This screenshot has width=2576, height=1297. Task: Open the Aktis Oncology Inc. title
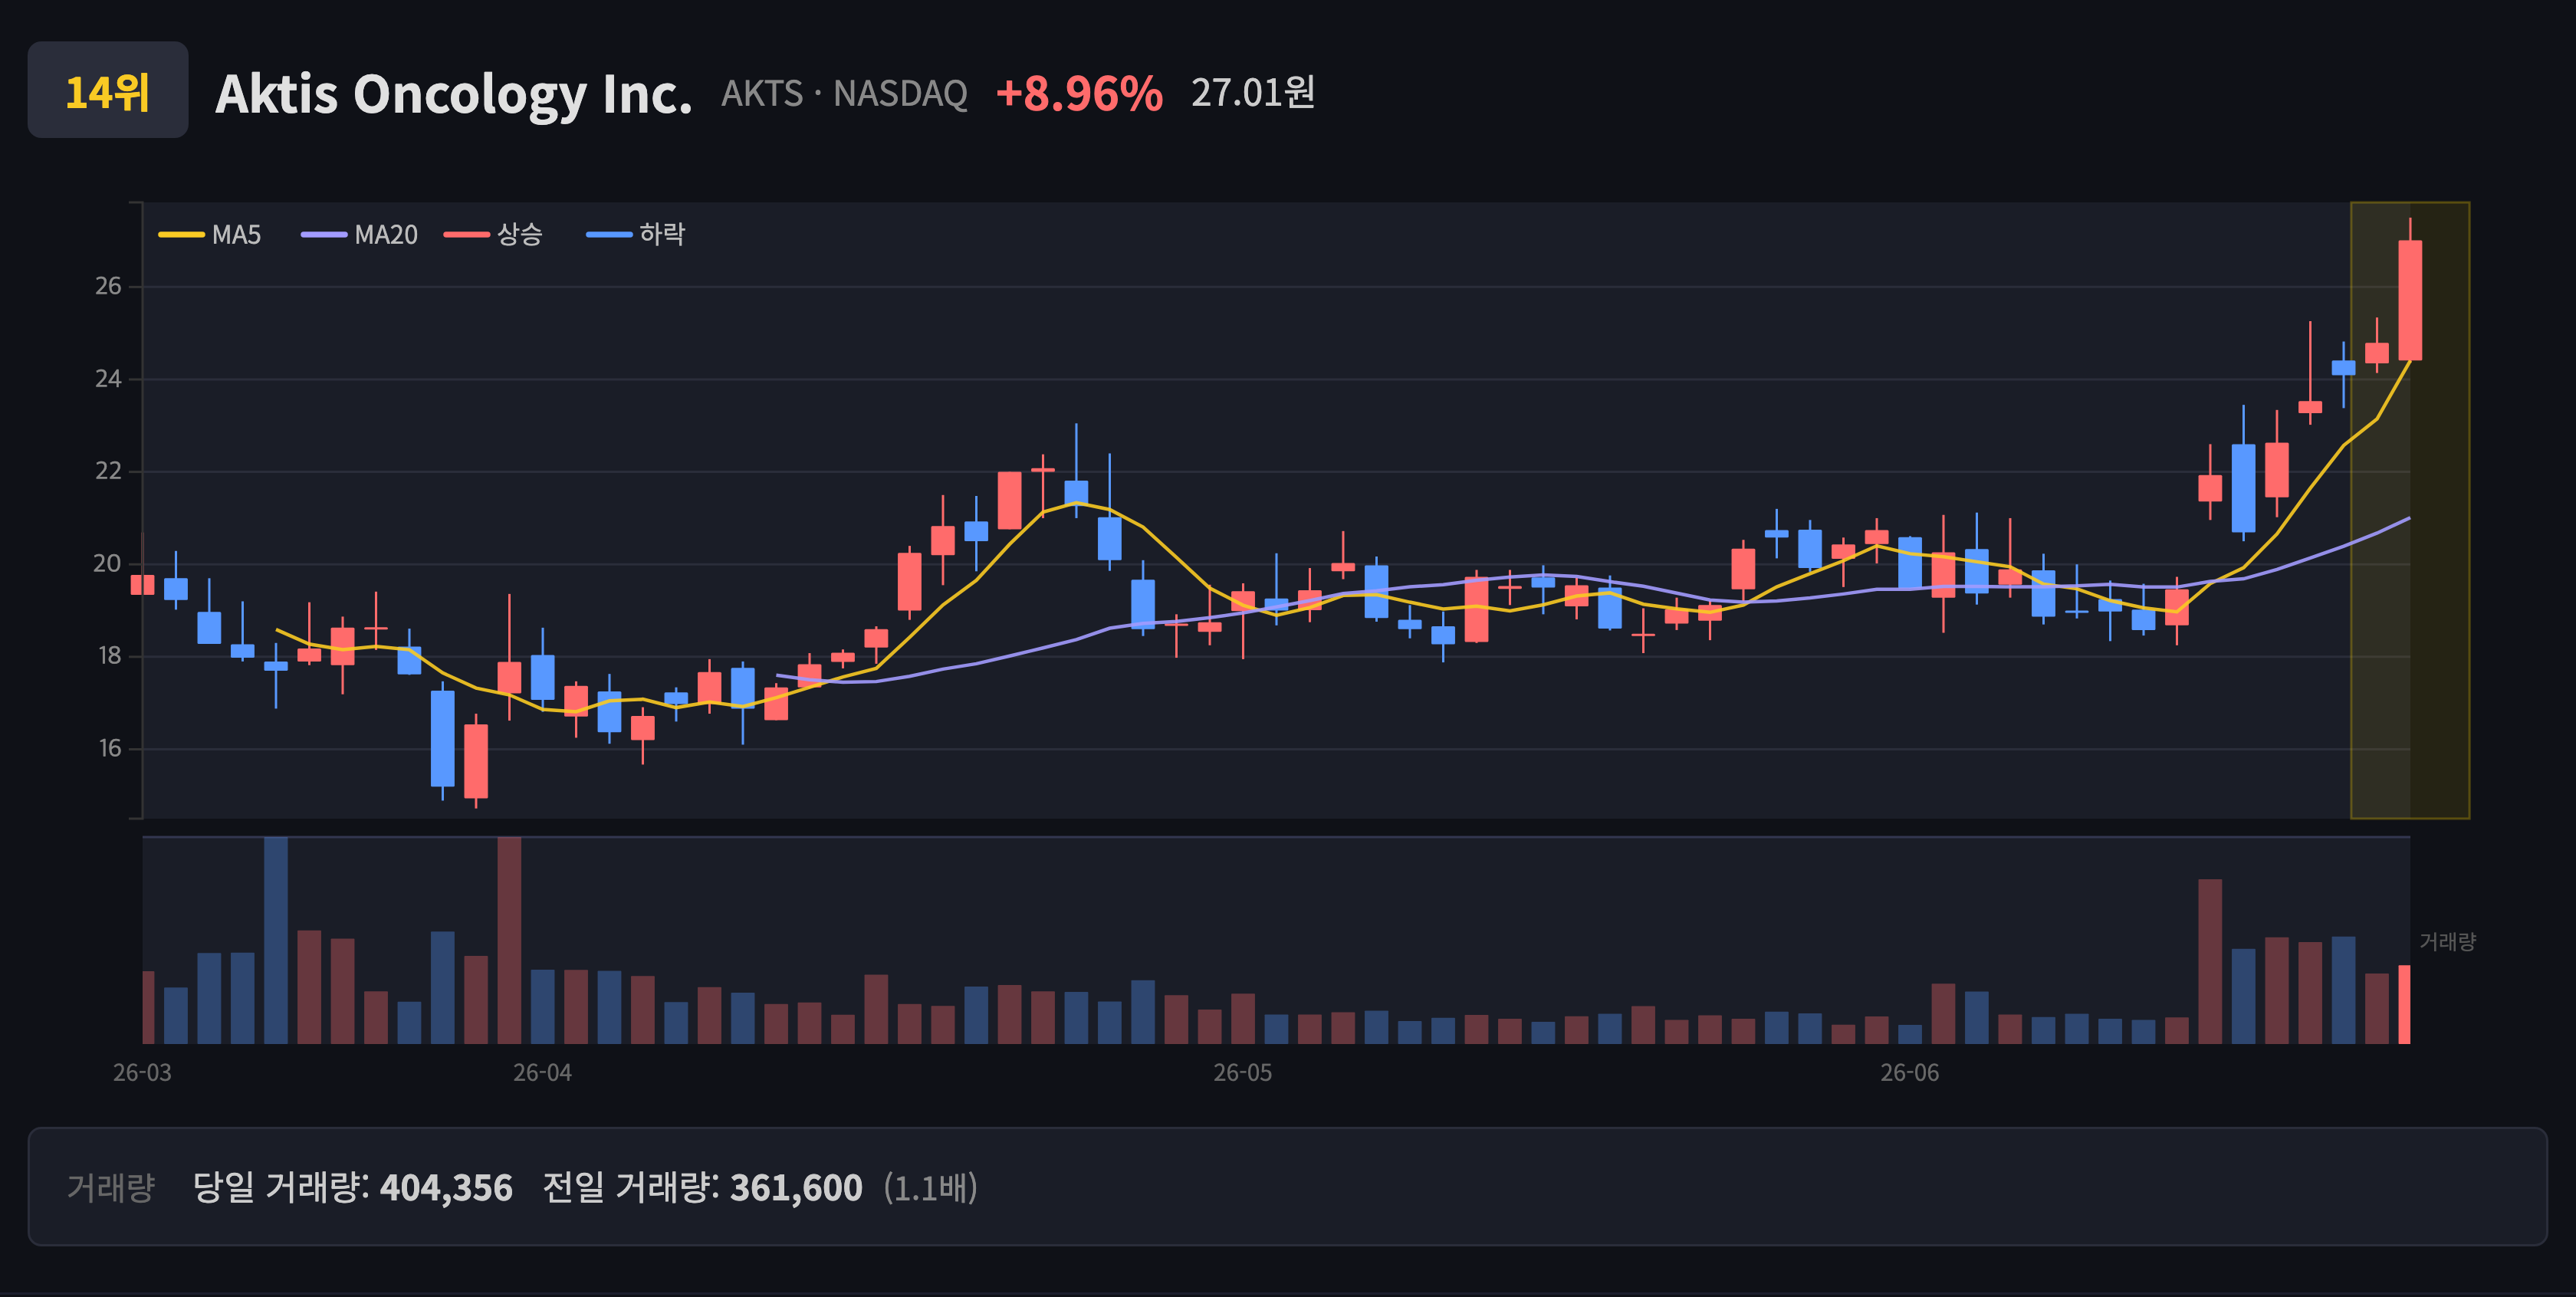(453, 94)
